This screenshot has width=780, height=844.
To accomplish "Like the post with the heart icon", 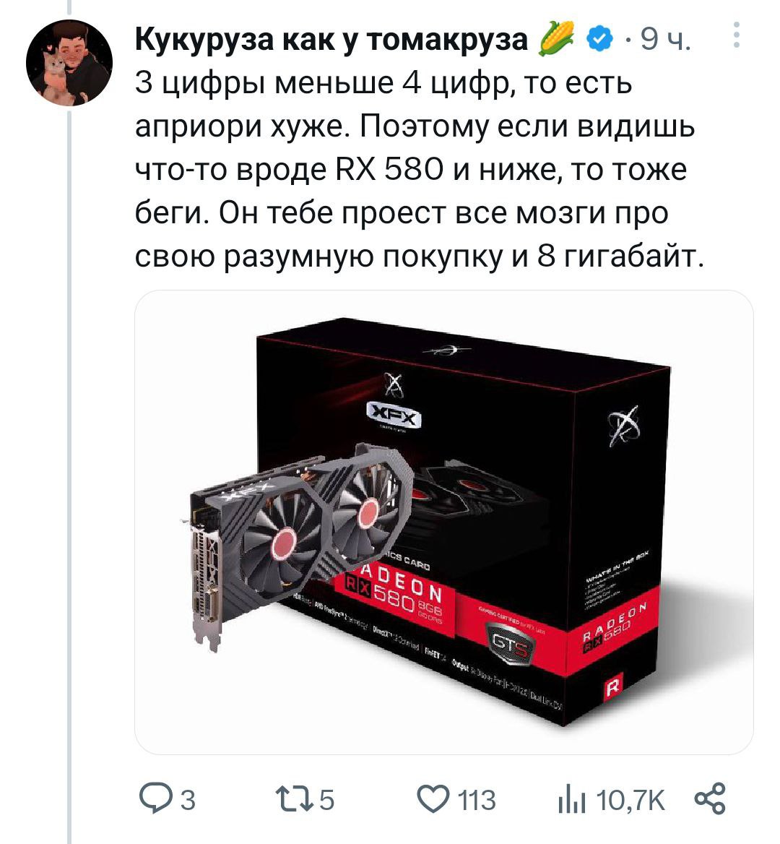I will [433, 798].
